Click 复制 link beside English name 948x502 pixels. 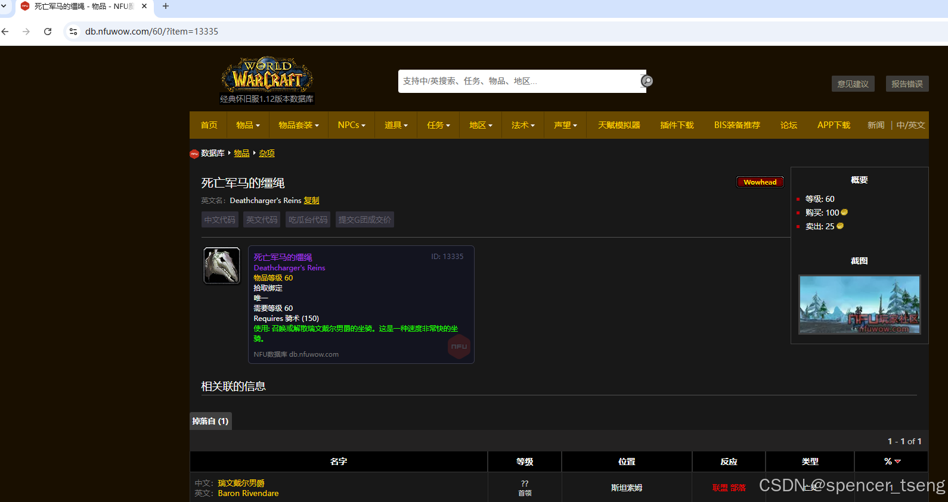pos(312,201)
